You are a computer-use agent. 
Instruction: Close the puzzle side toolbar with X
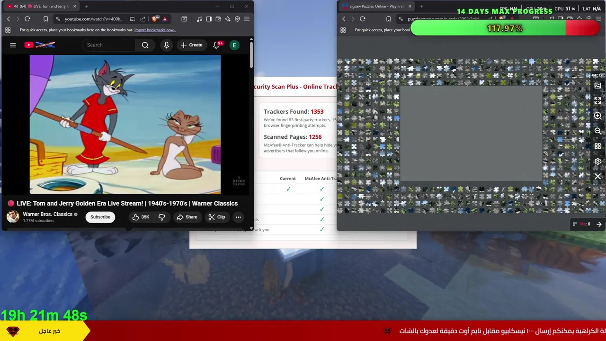pyautogui.click(x=598, y=176)
